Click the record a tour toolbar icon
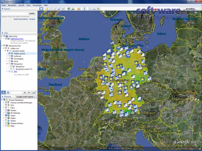The height and width of the screenshot is (151, 202). coord(63,9)
